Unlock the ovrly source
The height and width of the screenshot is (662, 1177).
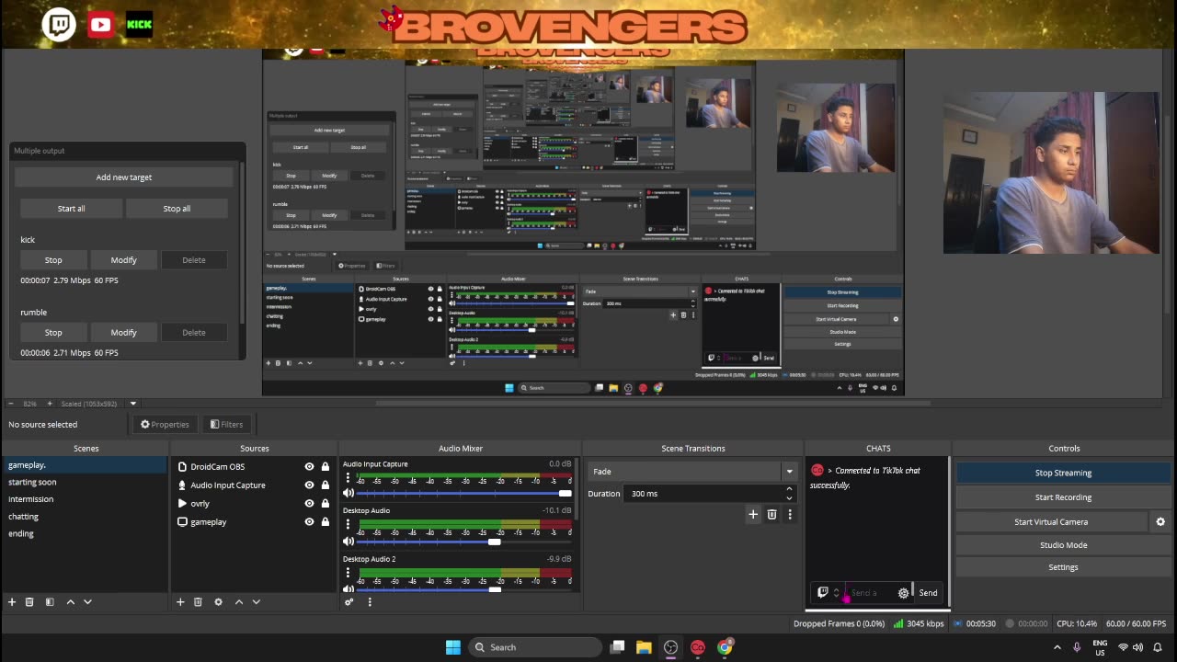pyautogui.click(x=325, y=504)
